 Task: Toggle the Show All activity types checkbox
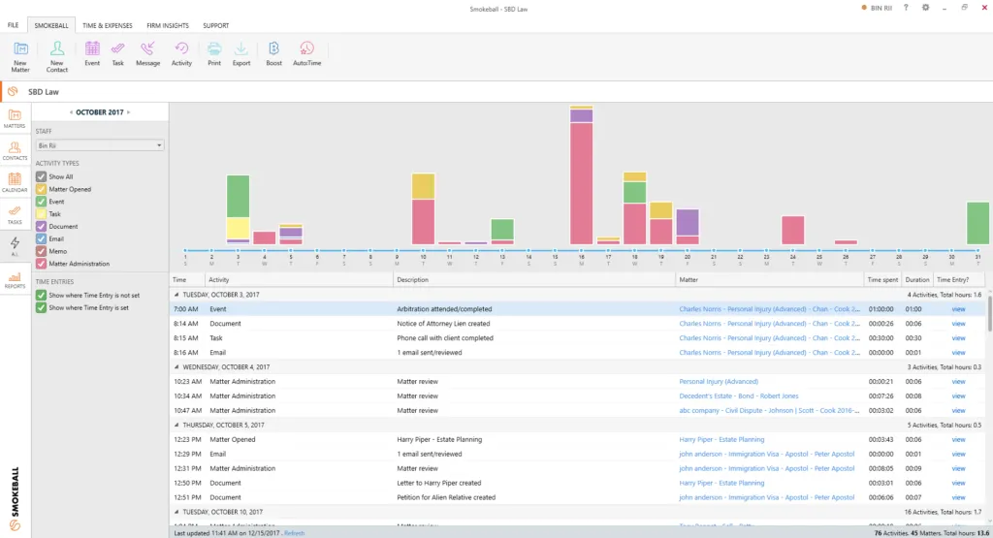[x=41, y=176]
